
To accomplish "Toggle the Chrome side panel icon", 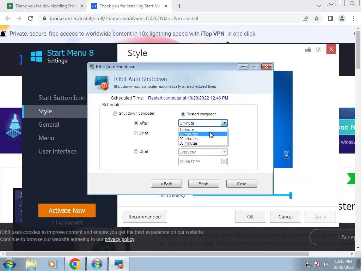I will pos(331,18).
